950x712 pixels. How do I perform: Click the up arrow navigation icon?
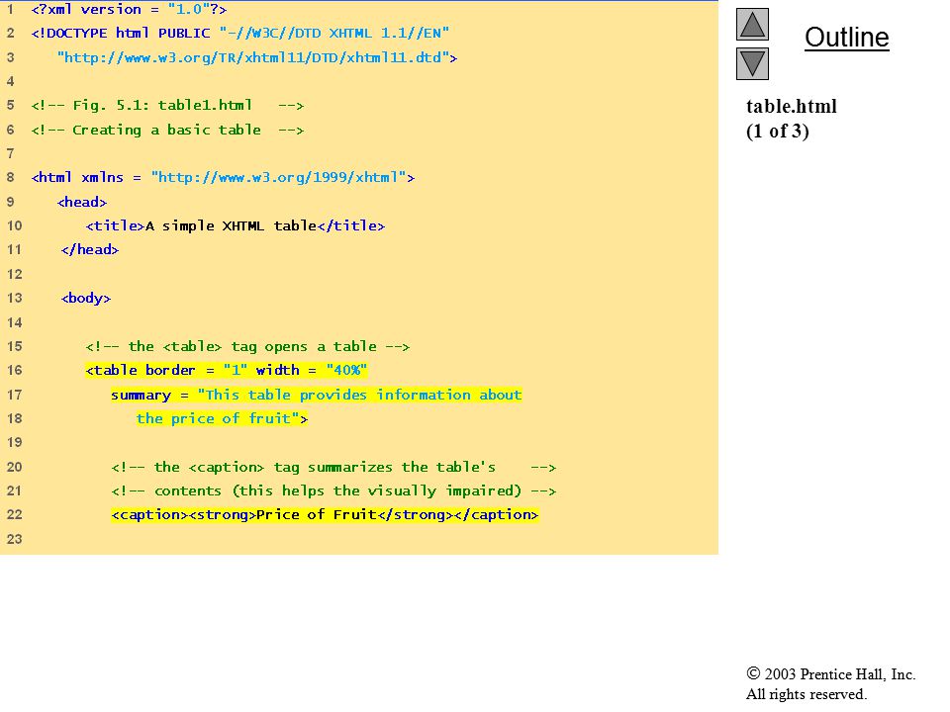[752, 24]
